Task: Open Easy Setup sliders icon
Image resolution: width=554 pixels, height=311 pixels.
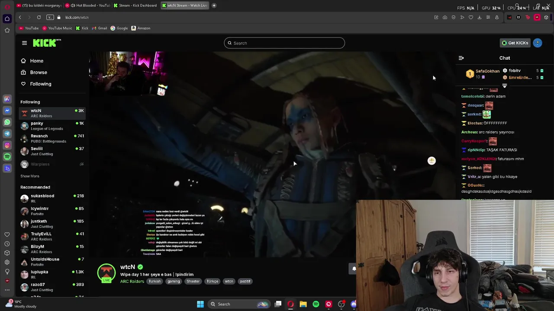Action: coord(488,17)
